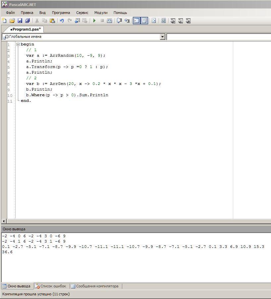This screenshot has height=299, width=271.
Task: Click the Paste clipboard icon
Action: coord(52,21)
